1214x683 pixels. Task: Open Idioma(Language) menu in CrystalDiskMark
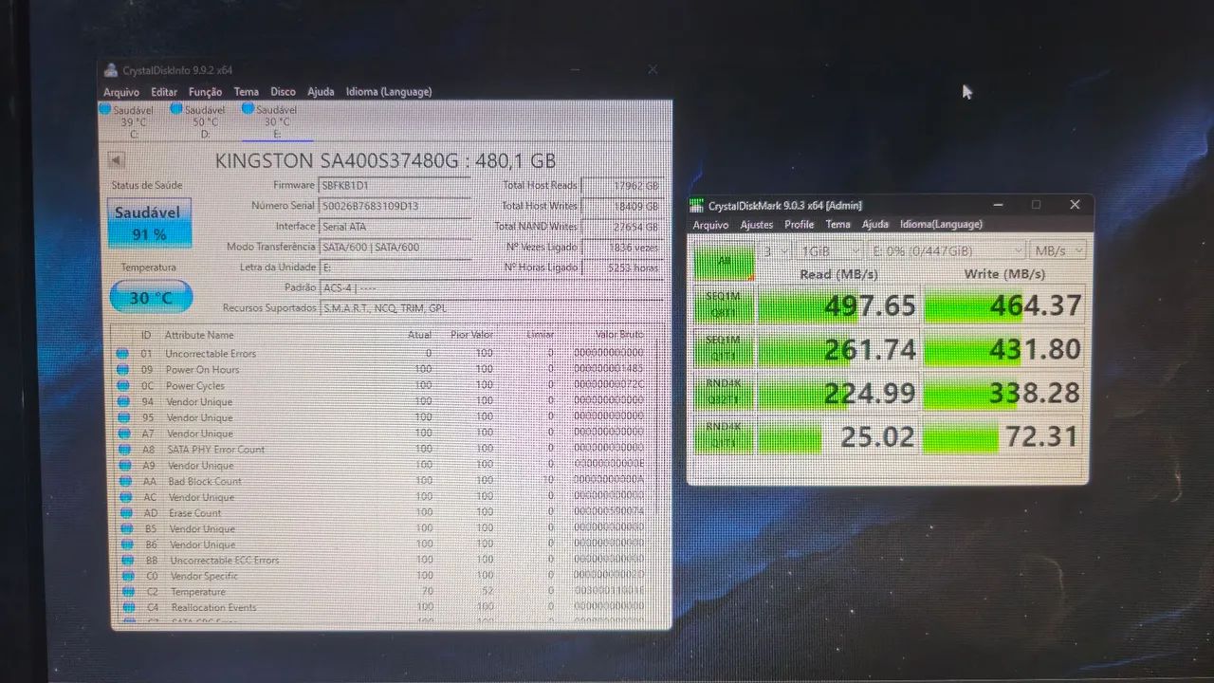(x=941, y=225)
